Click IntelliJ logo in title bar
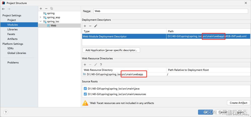 (3, 3)
